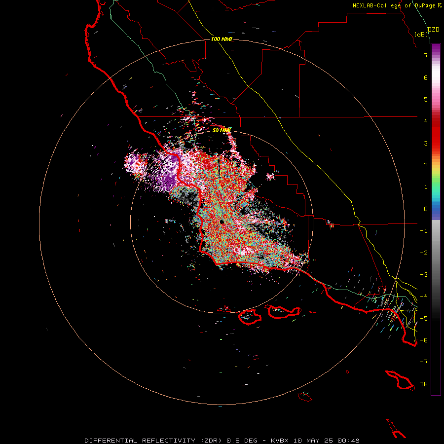The width and height of the screenshot is (444, 444).
Task: Select the -2 value on the dB scale
Action: [424, 253]
